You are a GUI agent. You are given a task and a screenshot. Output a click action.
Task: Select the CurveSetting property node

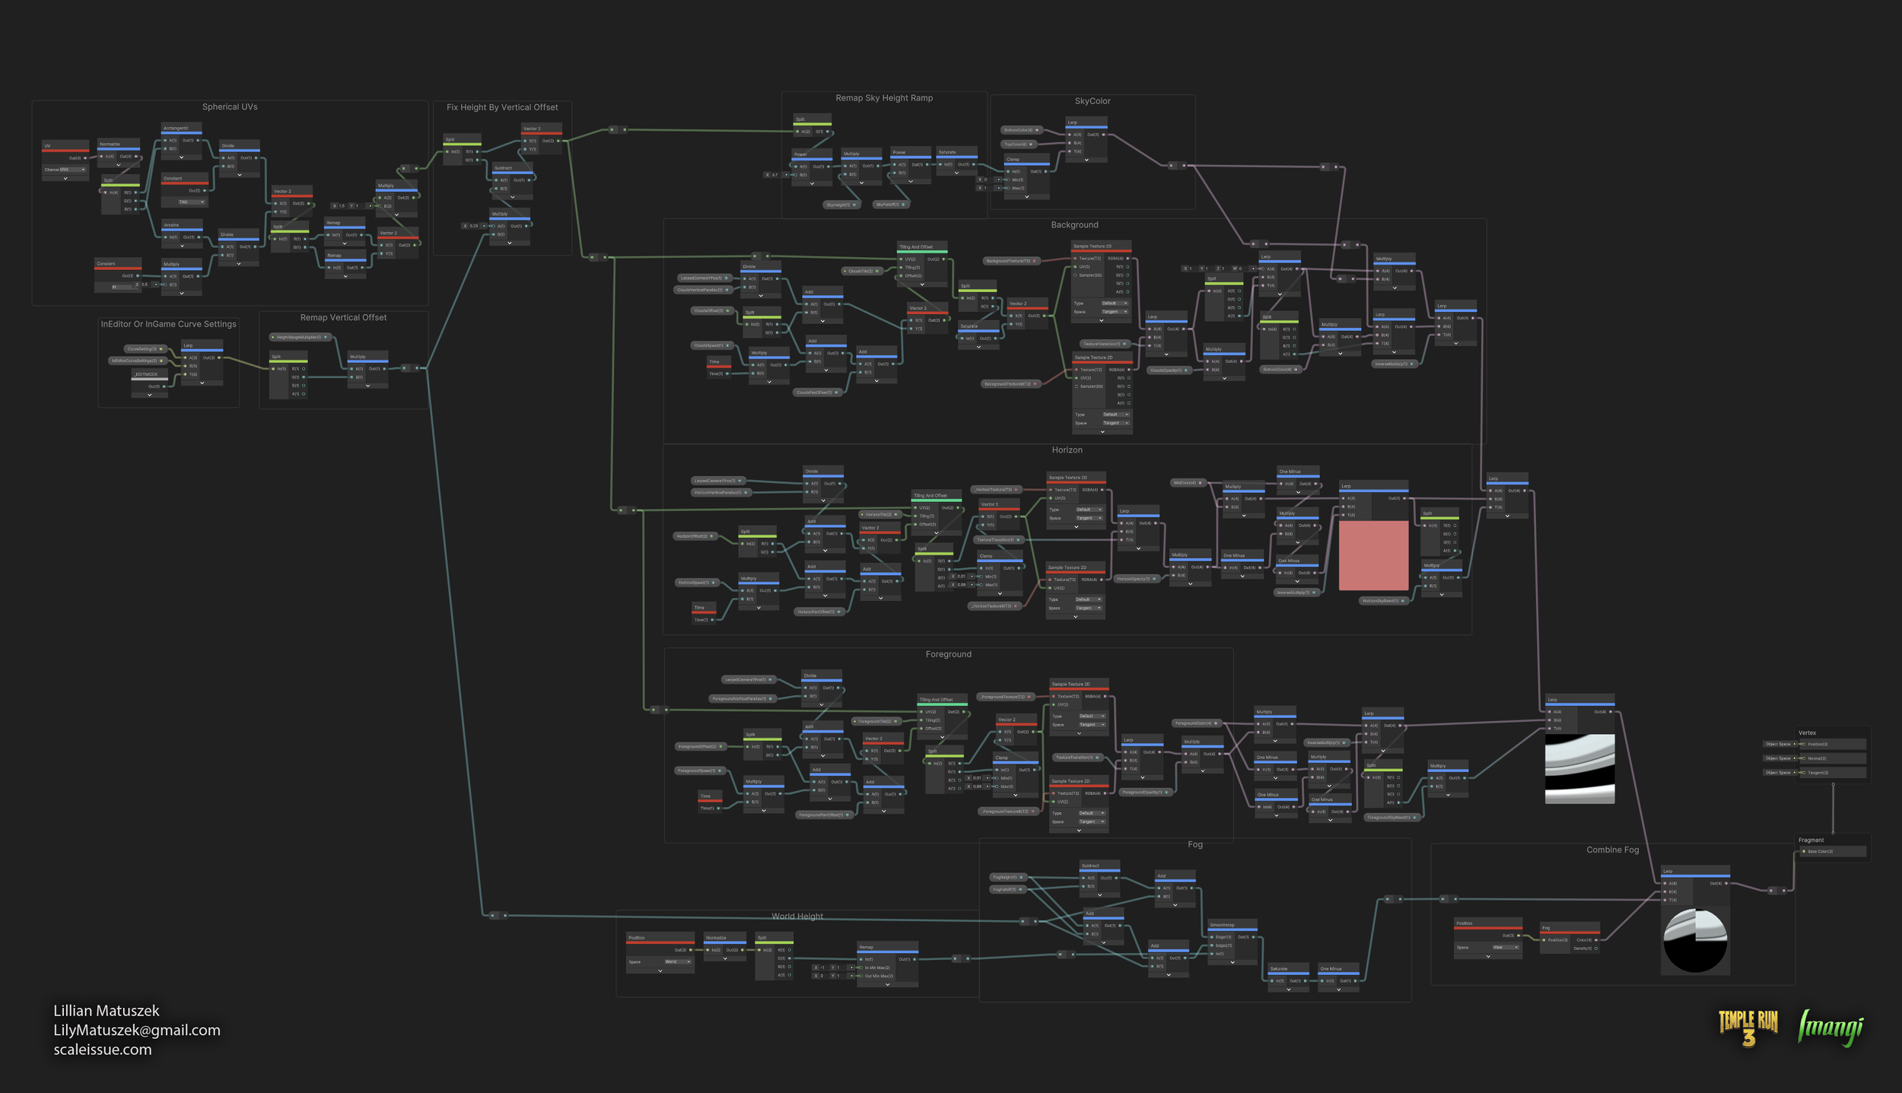coord(145,349)
